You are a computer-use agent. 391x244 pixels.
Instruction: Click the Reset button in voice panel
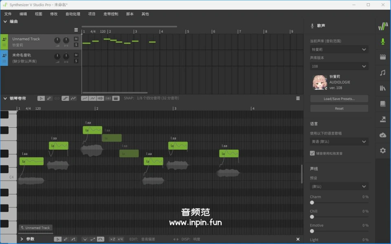339,108
